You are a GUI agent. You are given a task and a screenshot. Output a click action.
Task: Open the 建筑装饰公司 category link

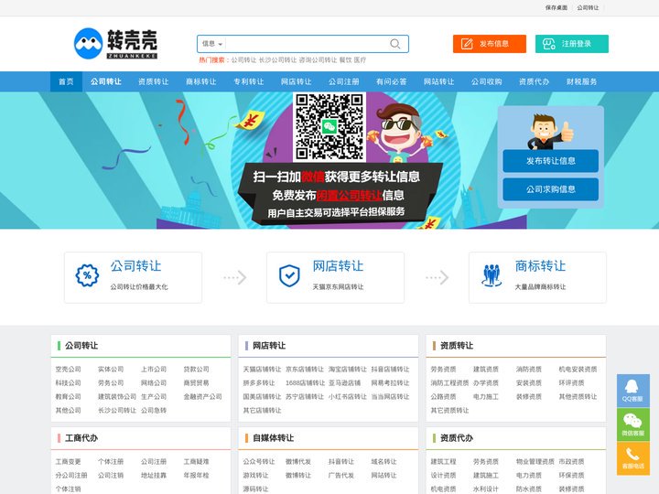(117, 396)
